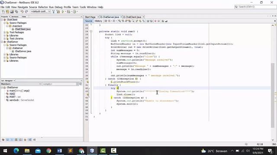This screenshot has height=155, width=277.
Task: Click the hint bulb beside e.printStackTrace line
Action: click(87, 82)
